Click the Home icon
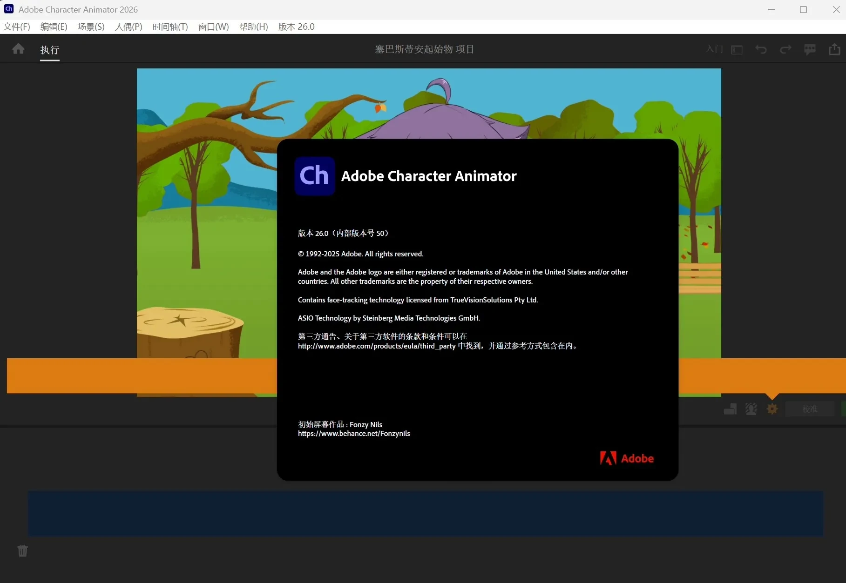The width and height of the screenshot is (846, 583). click(19, 49)
